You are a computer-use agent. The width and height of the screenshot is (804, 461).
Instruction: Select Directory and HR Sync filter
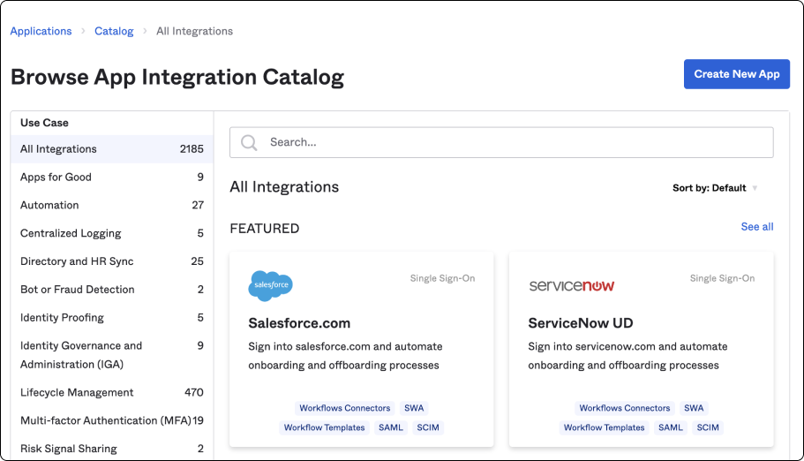click(77, 261)
